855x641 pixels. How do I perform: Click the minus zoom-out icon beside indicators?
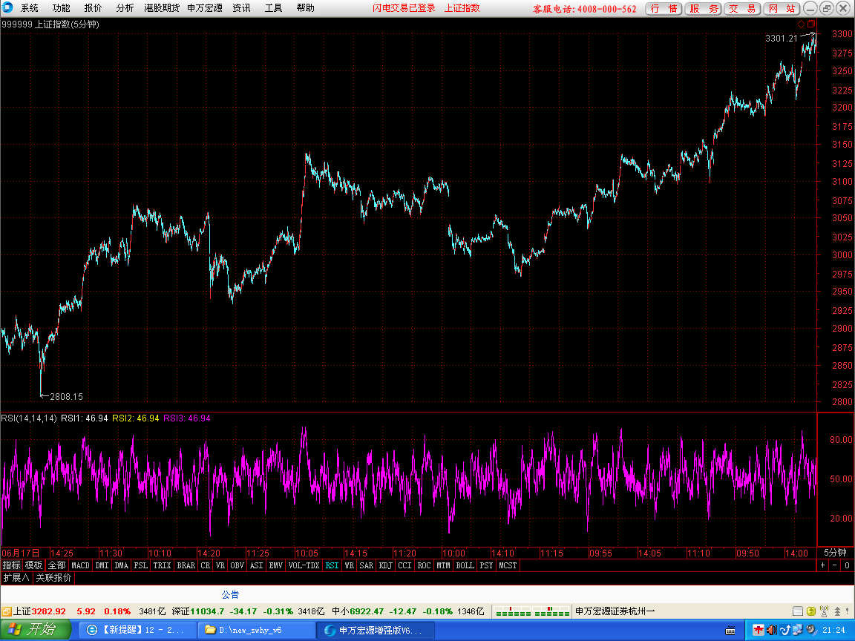click(x=834, y=565)
